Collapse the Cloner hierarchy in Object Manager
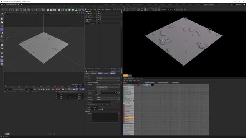Viewport: 246px width, 138px height. point(86,11)
